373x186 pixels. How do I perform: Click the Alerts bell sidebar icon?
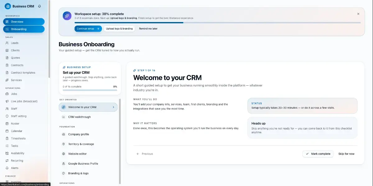(7, 168)
